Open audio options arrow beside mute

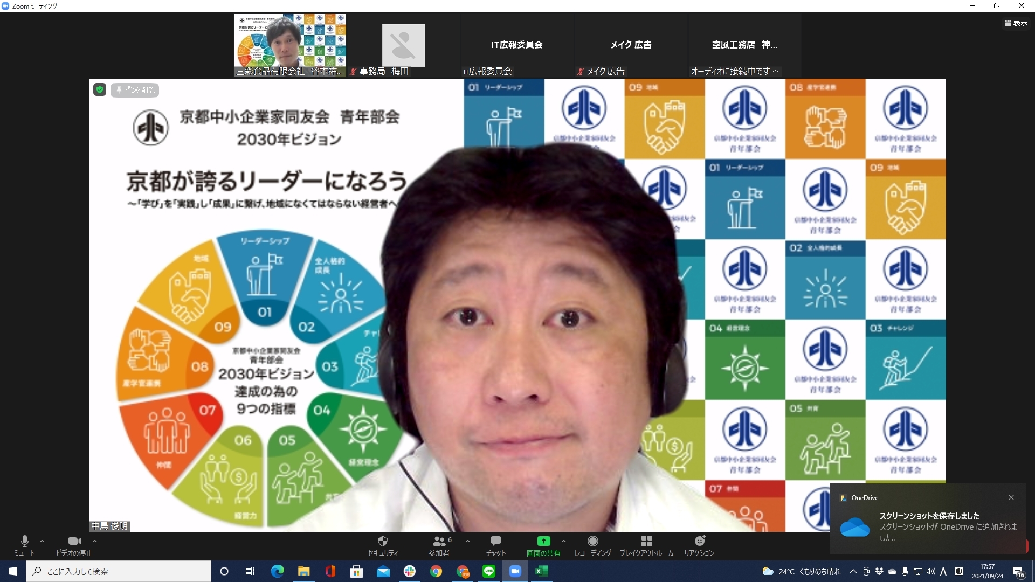42,541
